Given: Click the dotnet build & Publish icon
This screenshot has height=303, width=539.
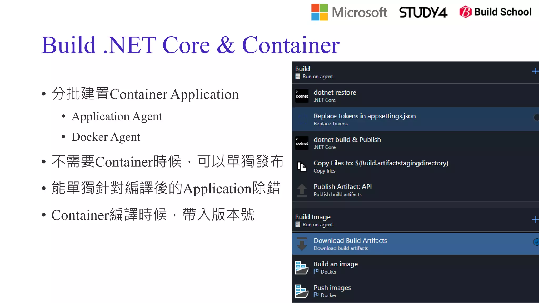Looking at the screenshot, I should coord(302,143).
